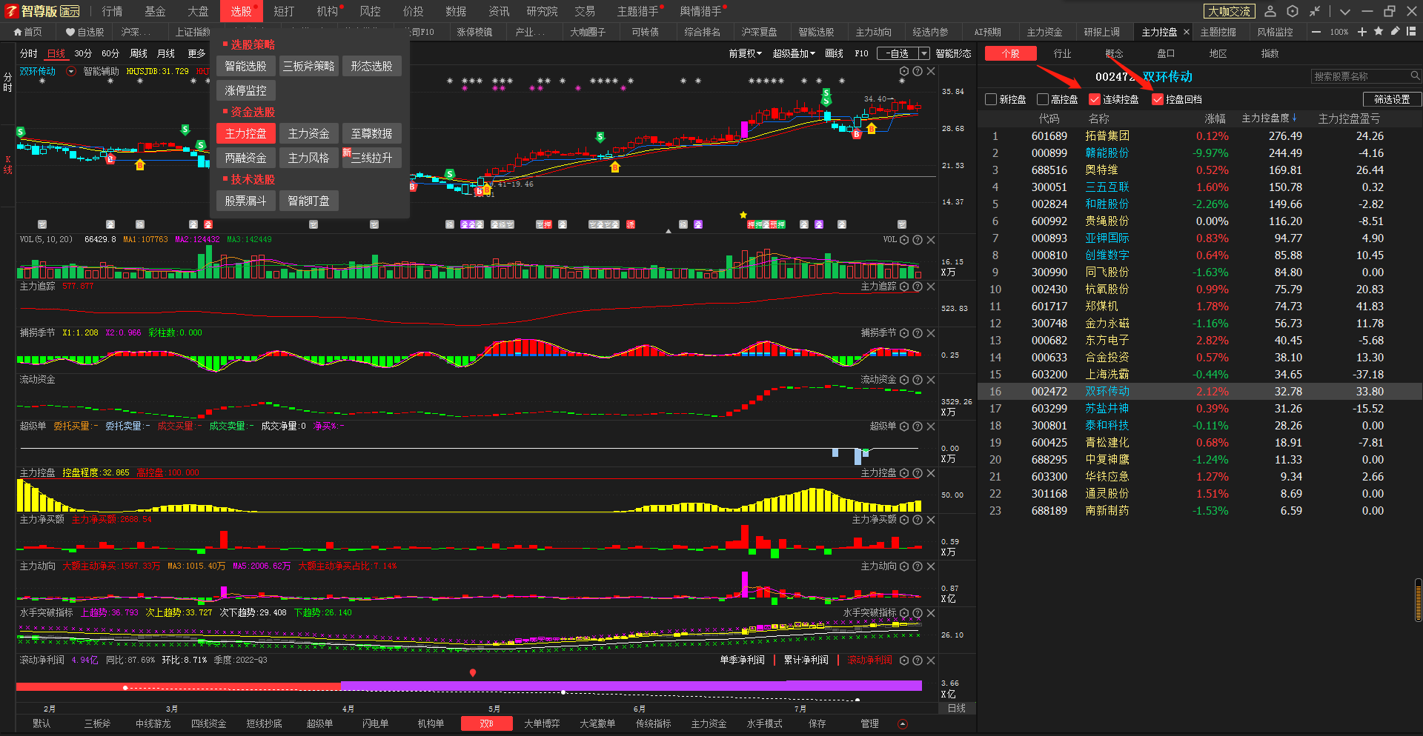Click the 大咖交流 button in title bar
Viewport: 1423px width, 736px height.
[x=1229, y=11]
